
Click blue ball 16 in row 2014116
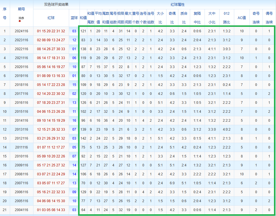tap(74, 121)
